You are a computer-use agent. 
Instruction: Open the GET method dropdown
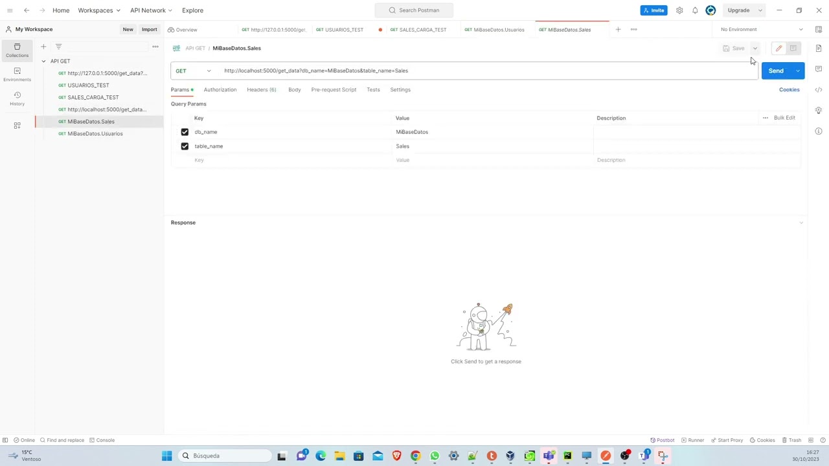pos(193,71)
